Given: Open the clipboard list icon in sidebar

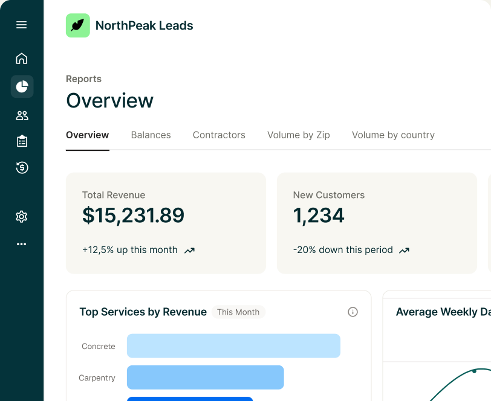Looking at the screenshot, I should click(x=22, y=141).
